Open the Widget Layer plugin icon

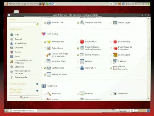[115, 23]
